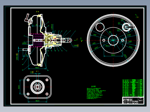Click the center hub of the plate view

coord(37,87)
